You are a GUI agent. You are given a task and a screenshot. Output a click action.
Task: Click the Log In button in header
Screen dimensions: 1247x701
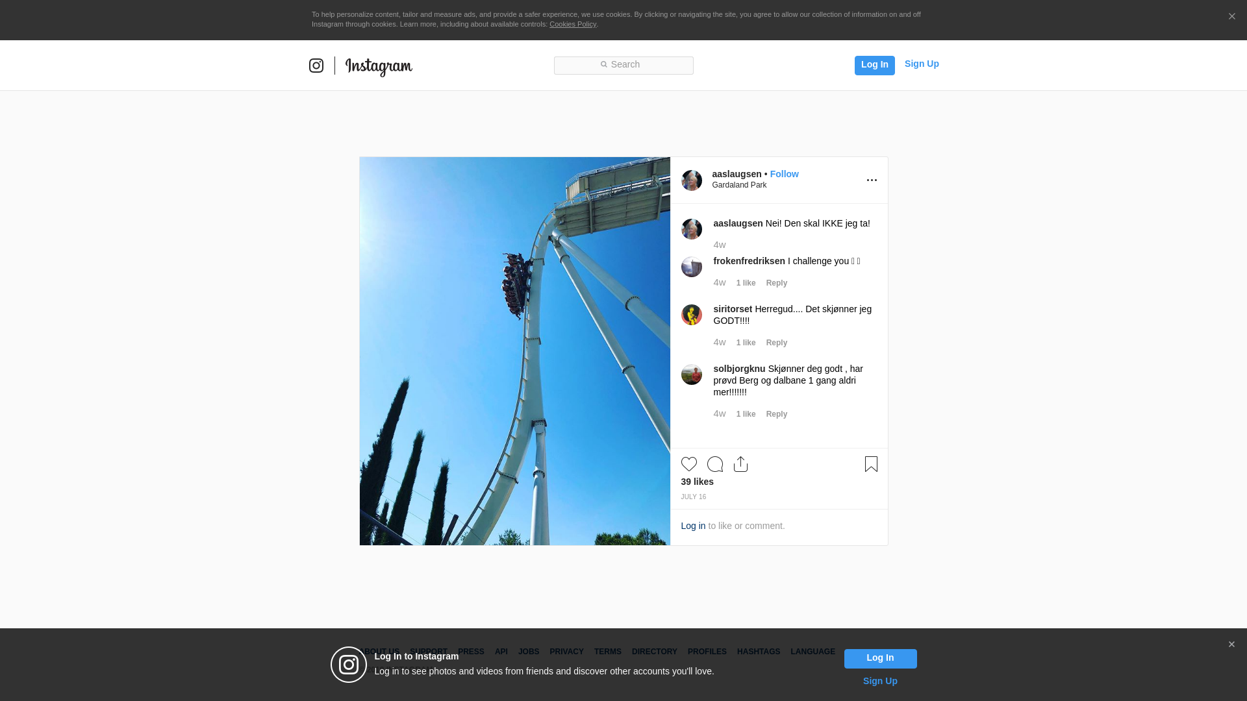pyautogui.click(x=874, y=65)
